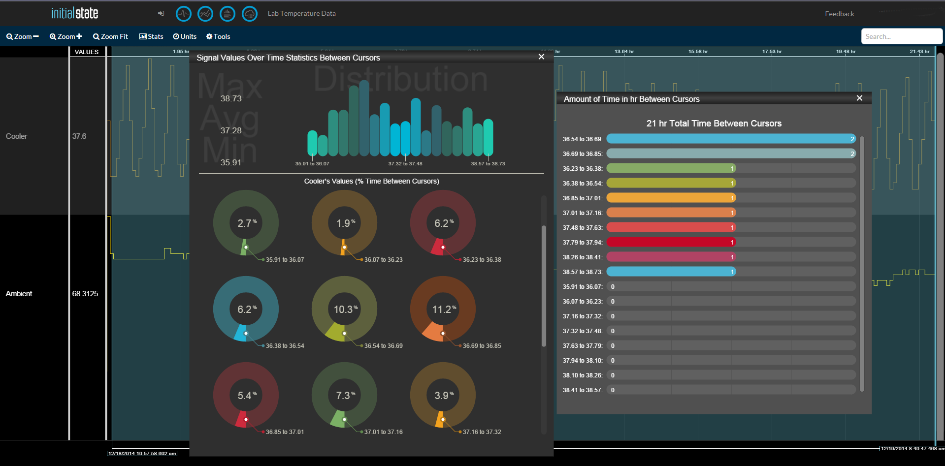Click the Zoom out toolbar button
This screenshot has height=466, width=945.
22,36
